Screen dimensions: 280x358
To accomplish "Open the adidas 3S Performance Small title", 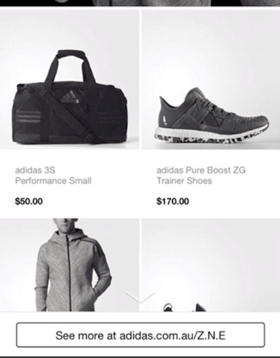I will click(53, 175).
